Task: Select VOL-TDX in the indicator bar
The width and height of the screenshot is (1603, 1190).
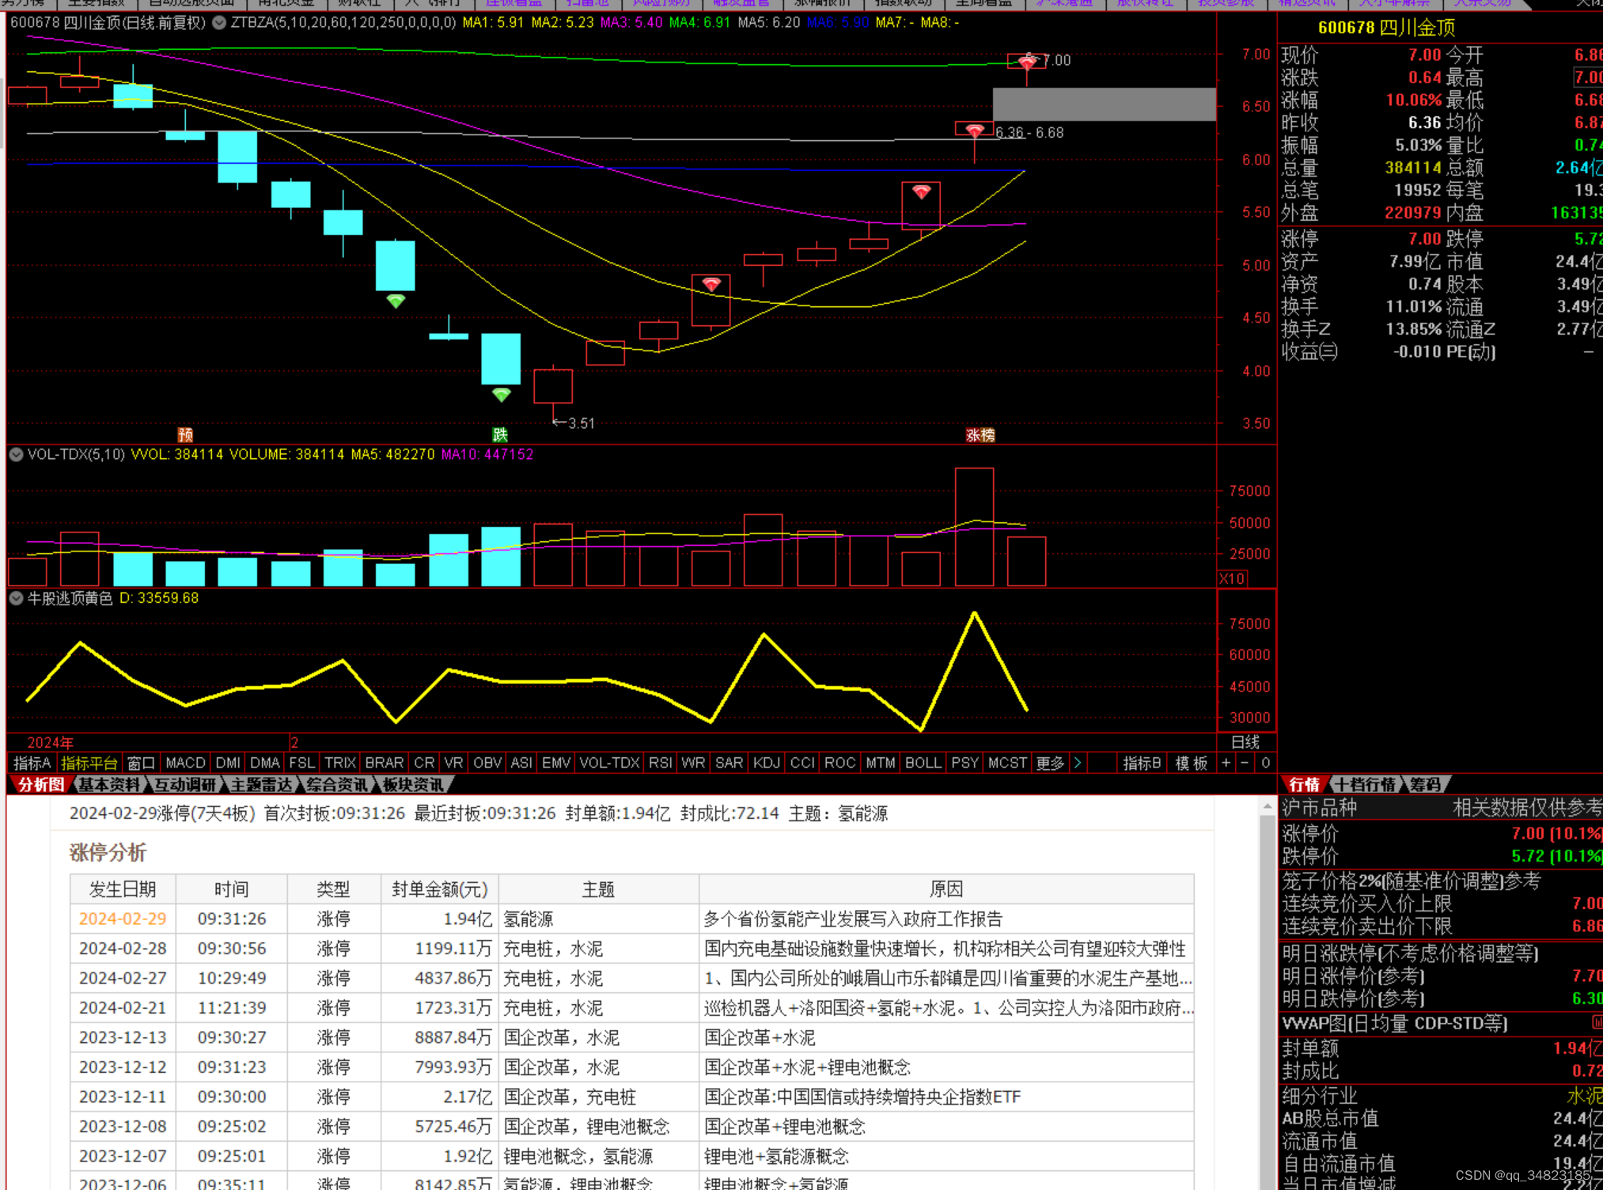Action: 609,763
